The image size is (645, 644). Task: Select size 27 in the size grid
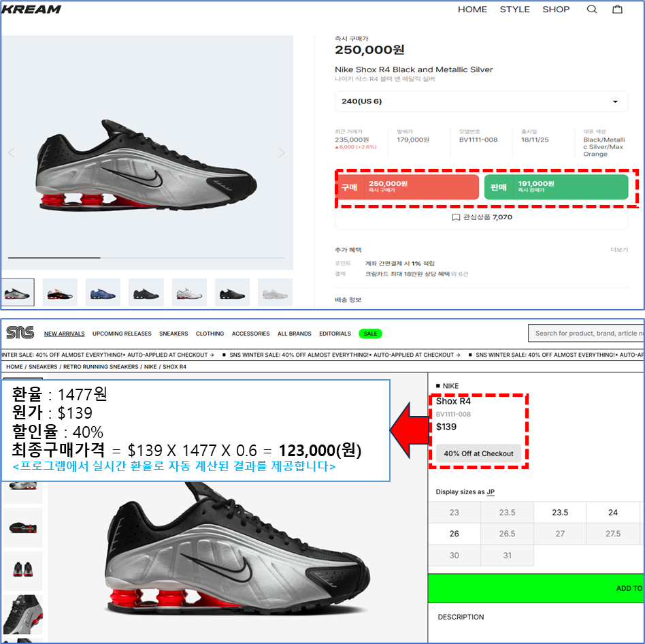coord(560,534)
